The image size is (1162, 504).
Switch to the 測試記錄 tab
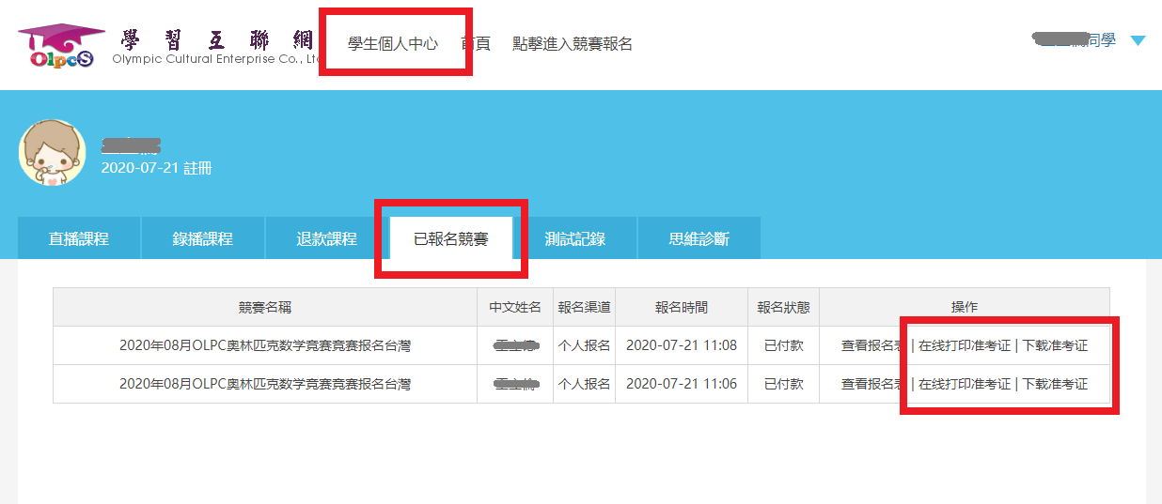[575, 238]
